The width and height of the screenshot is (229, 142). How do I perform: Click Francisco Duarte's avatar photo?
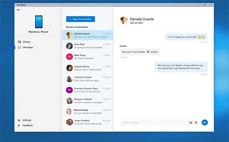tap(69, 79)
